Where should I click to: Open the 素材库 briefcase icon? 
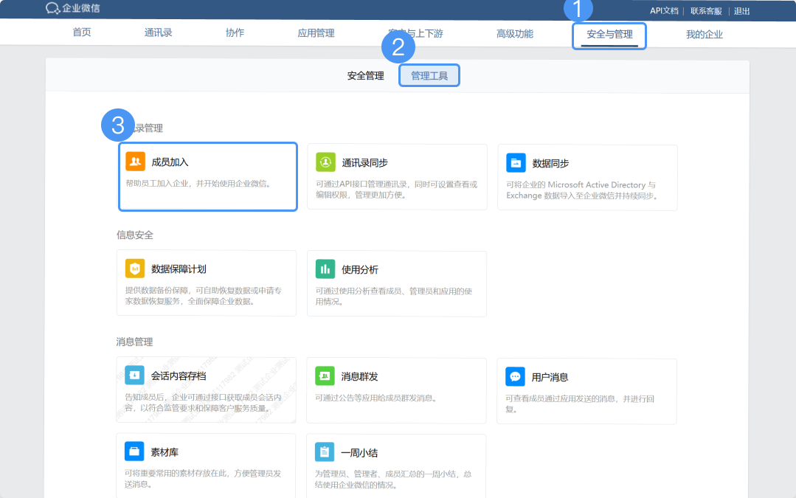pyautogui.click(x=135, y=451)
